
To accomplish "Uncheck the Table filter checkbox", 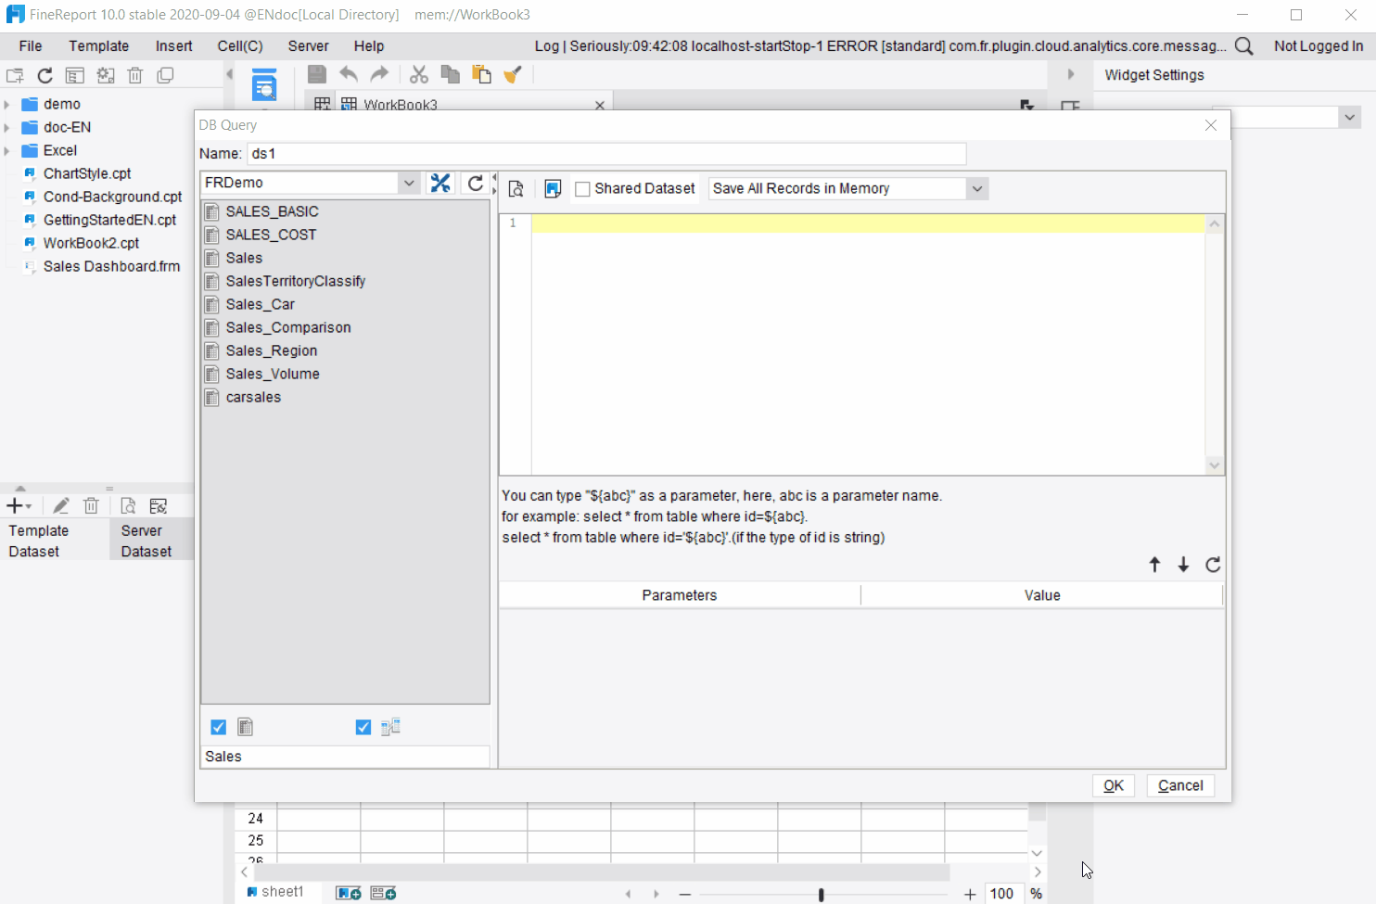I will pos(219,728).
